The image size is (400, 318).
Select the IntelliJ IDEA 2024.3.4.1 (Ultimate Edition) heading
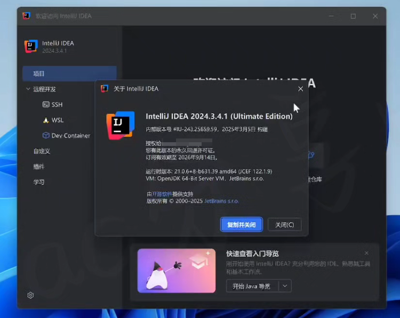pyautogui.click(x=219, y=117)
